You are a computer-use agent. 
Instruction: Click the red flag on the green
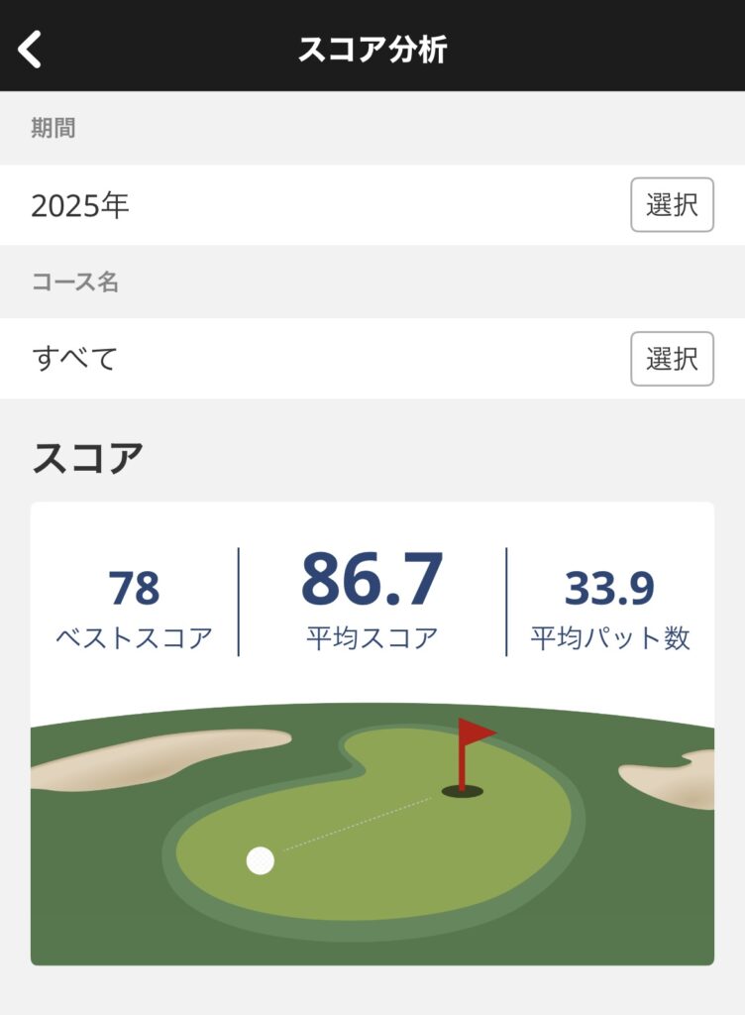475,734
